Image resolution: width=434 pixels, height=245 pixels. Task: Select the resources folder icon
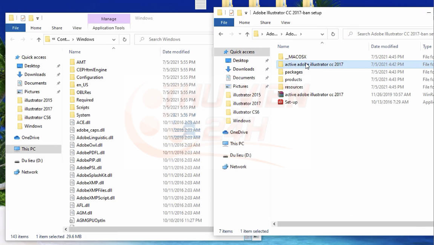281,87
